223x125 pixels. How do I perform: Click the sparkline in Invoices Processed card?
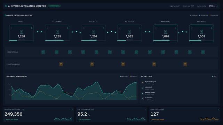click(x=63, y=119)
